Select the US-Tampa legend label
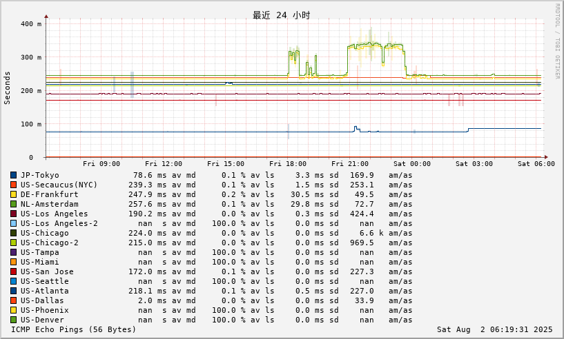This screenshot has height=339, width=564. pos(40,252)
